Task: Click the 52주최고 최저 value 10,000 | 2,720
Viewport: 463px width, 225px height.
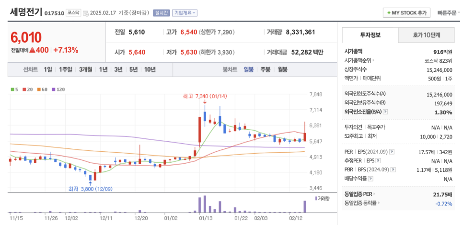Action: [436, 136]
